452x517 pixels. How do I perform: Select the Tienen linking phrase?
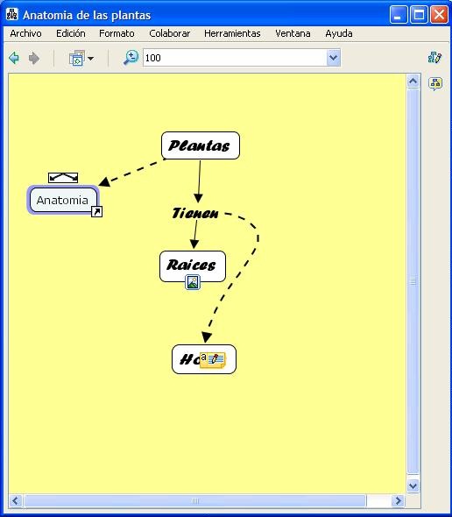[x=195, y=213]
